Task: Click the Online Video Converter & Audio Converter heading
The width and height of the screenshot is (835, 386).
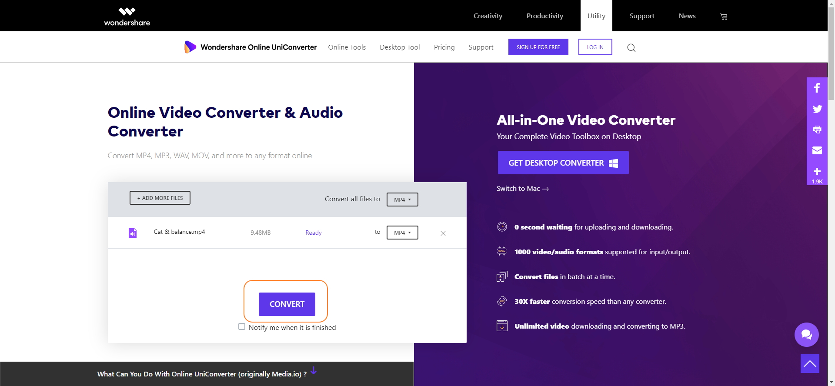Action: (x=225, y=122)
